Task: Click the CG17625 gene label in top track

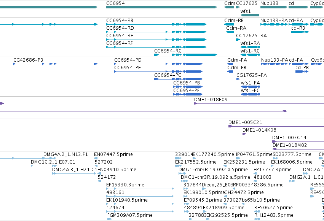Action: click(x=246, y=3)
